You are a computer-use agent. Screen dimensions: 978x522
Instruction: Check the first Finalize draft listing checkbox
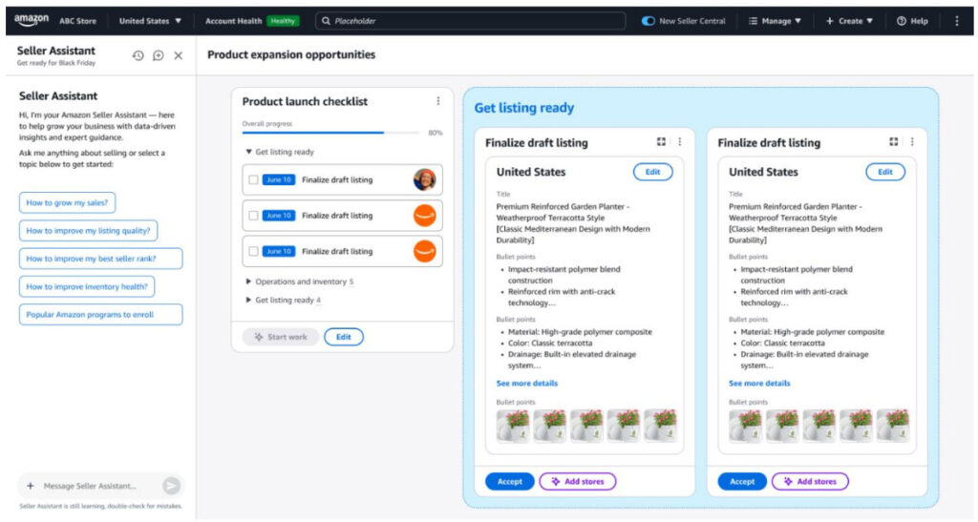253,180
